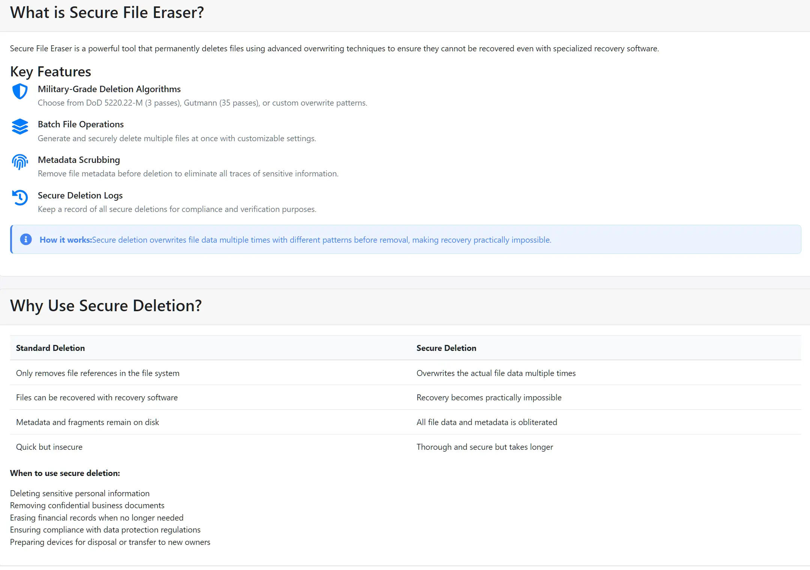Click the fingerprint icon for Metadata Scrubbing
810x570 pixels.
click(x=20, y=162)
